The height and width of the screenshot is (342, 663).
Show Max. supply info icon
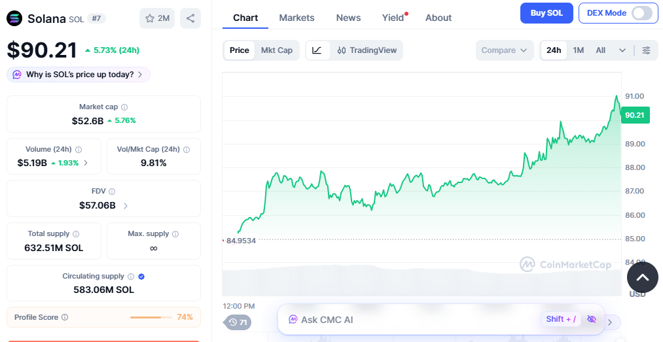pos(175,234)
